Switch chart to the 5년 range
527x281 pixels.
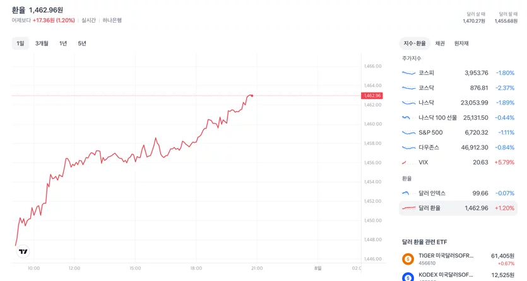[x=82, y=43]
